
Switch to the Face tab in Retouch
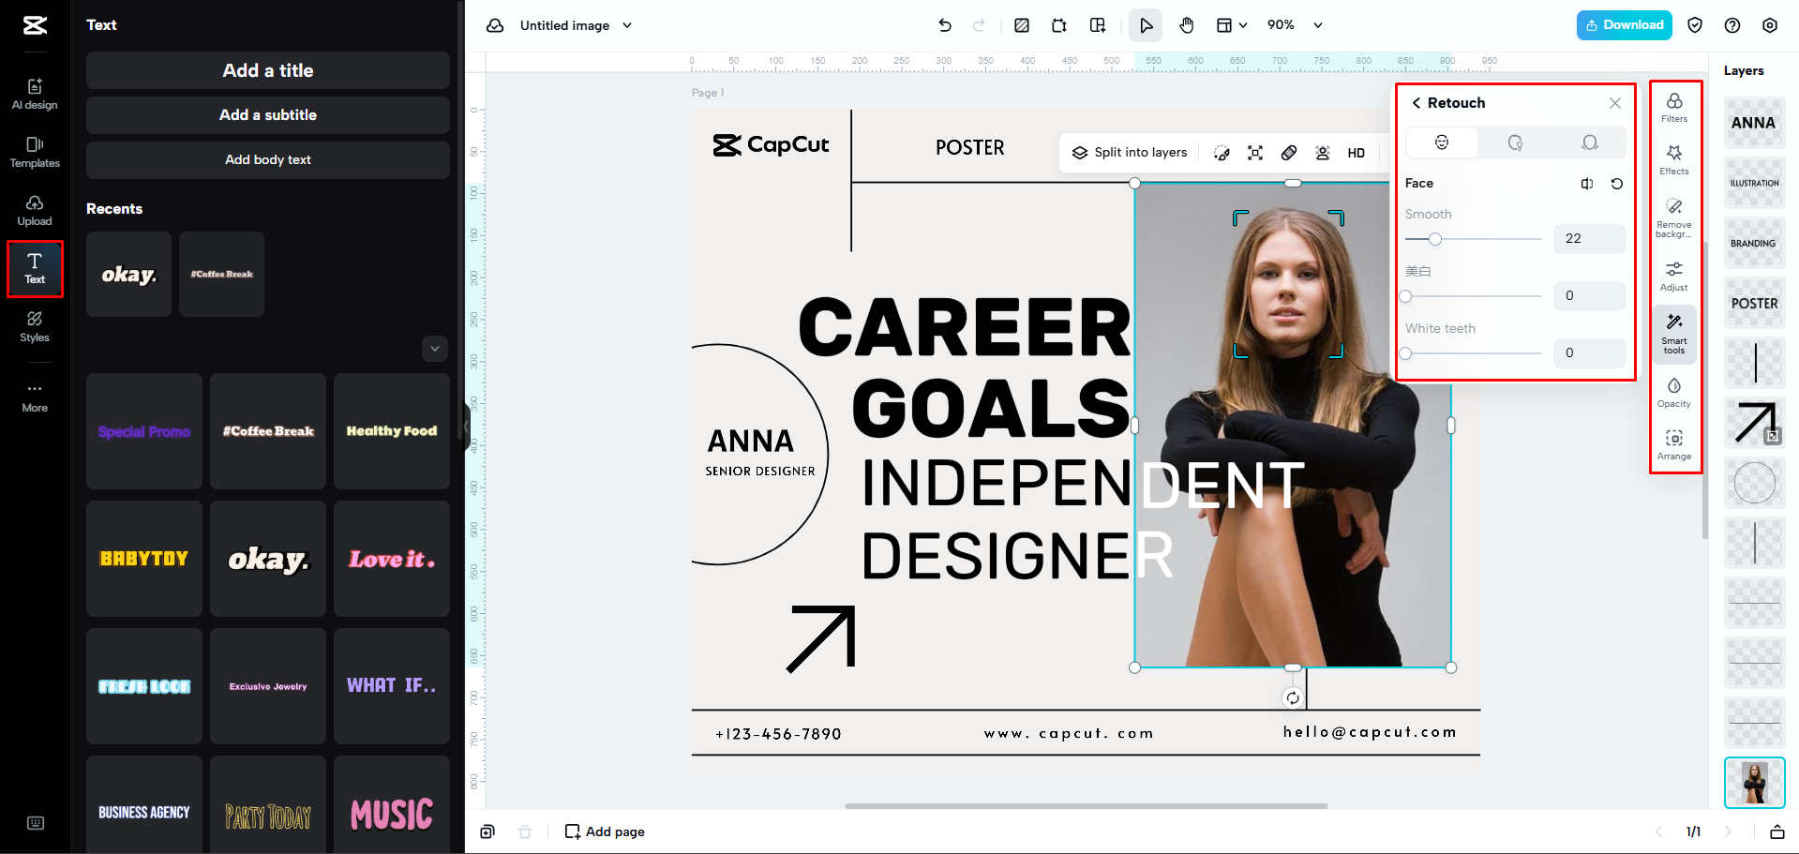pos(1441,142)
